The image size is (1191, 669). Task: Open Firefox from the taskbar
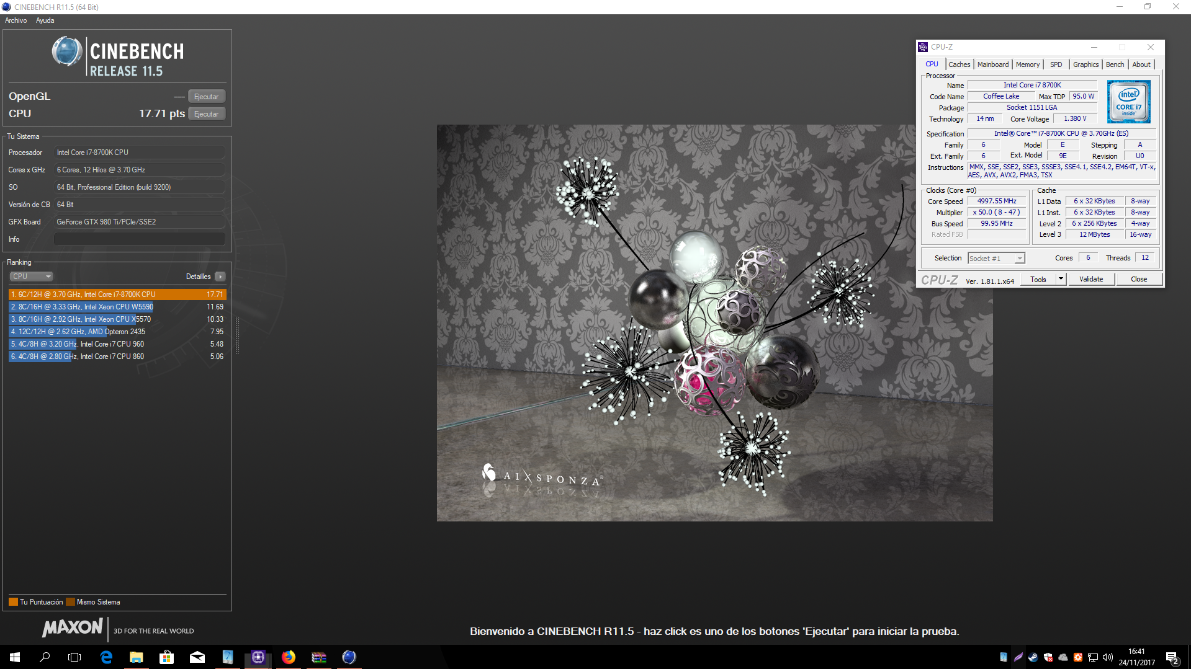tap(289, 657)
